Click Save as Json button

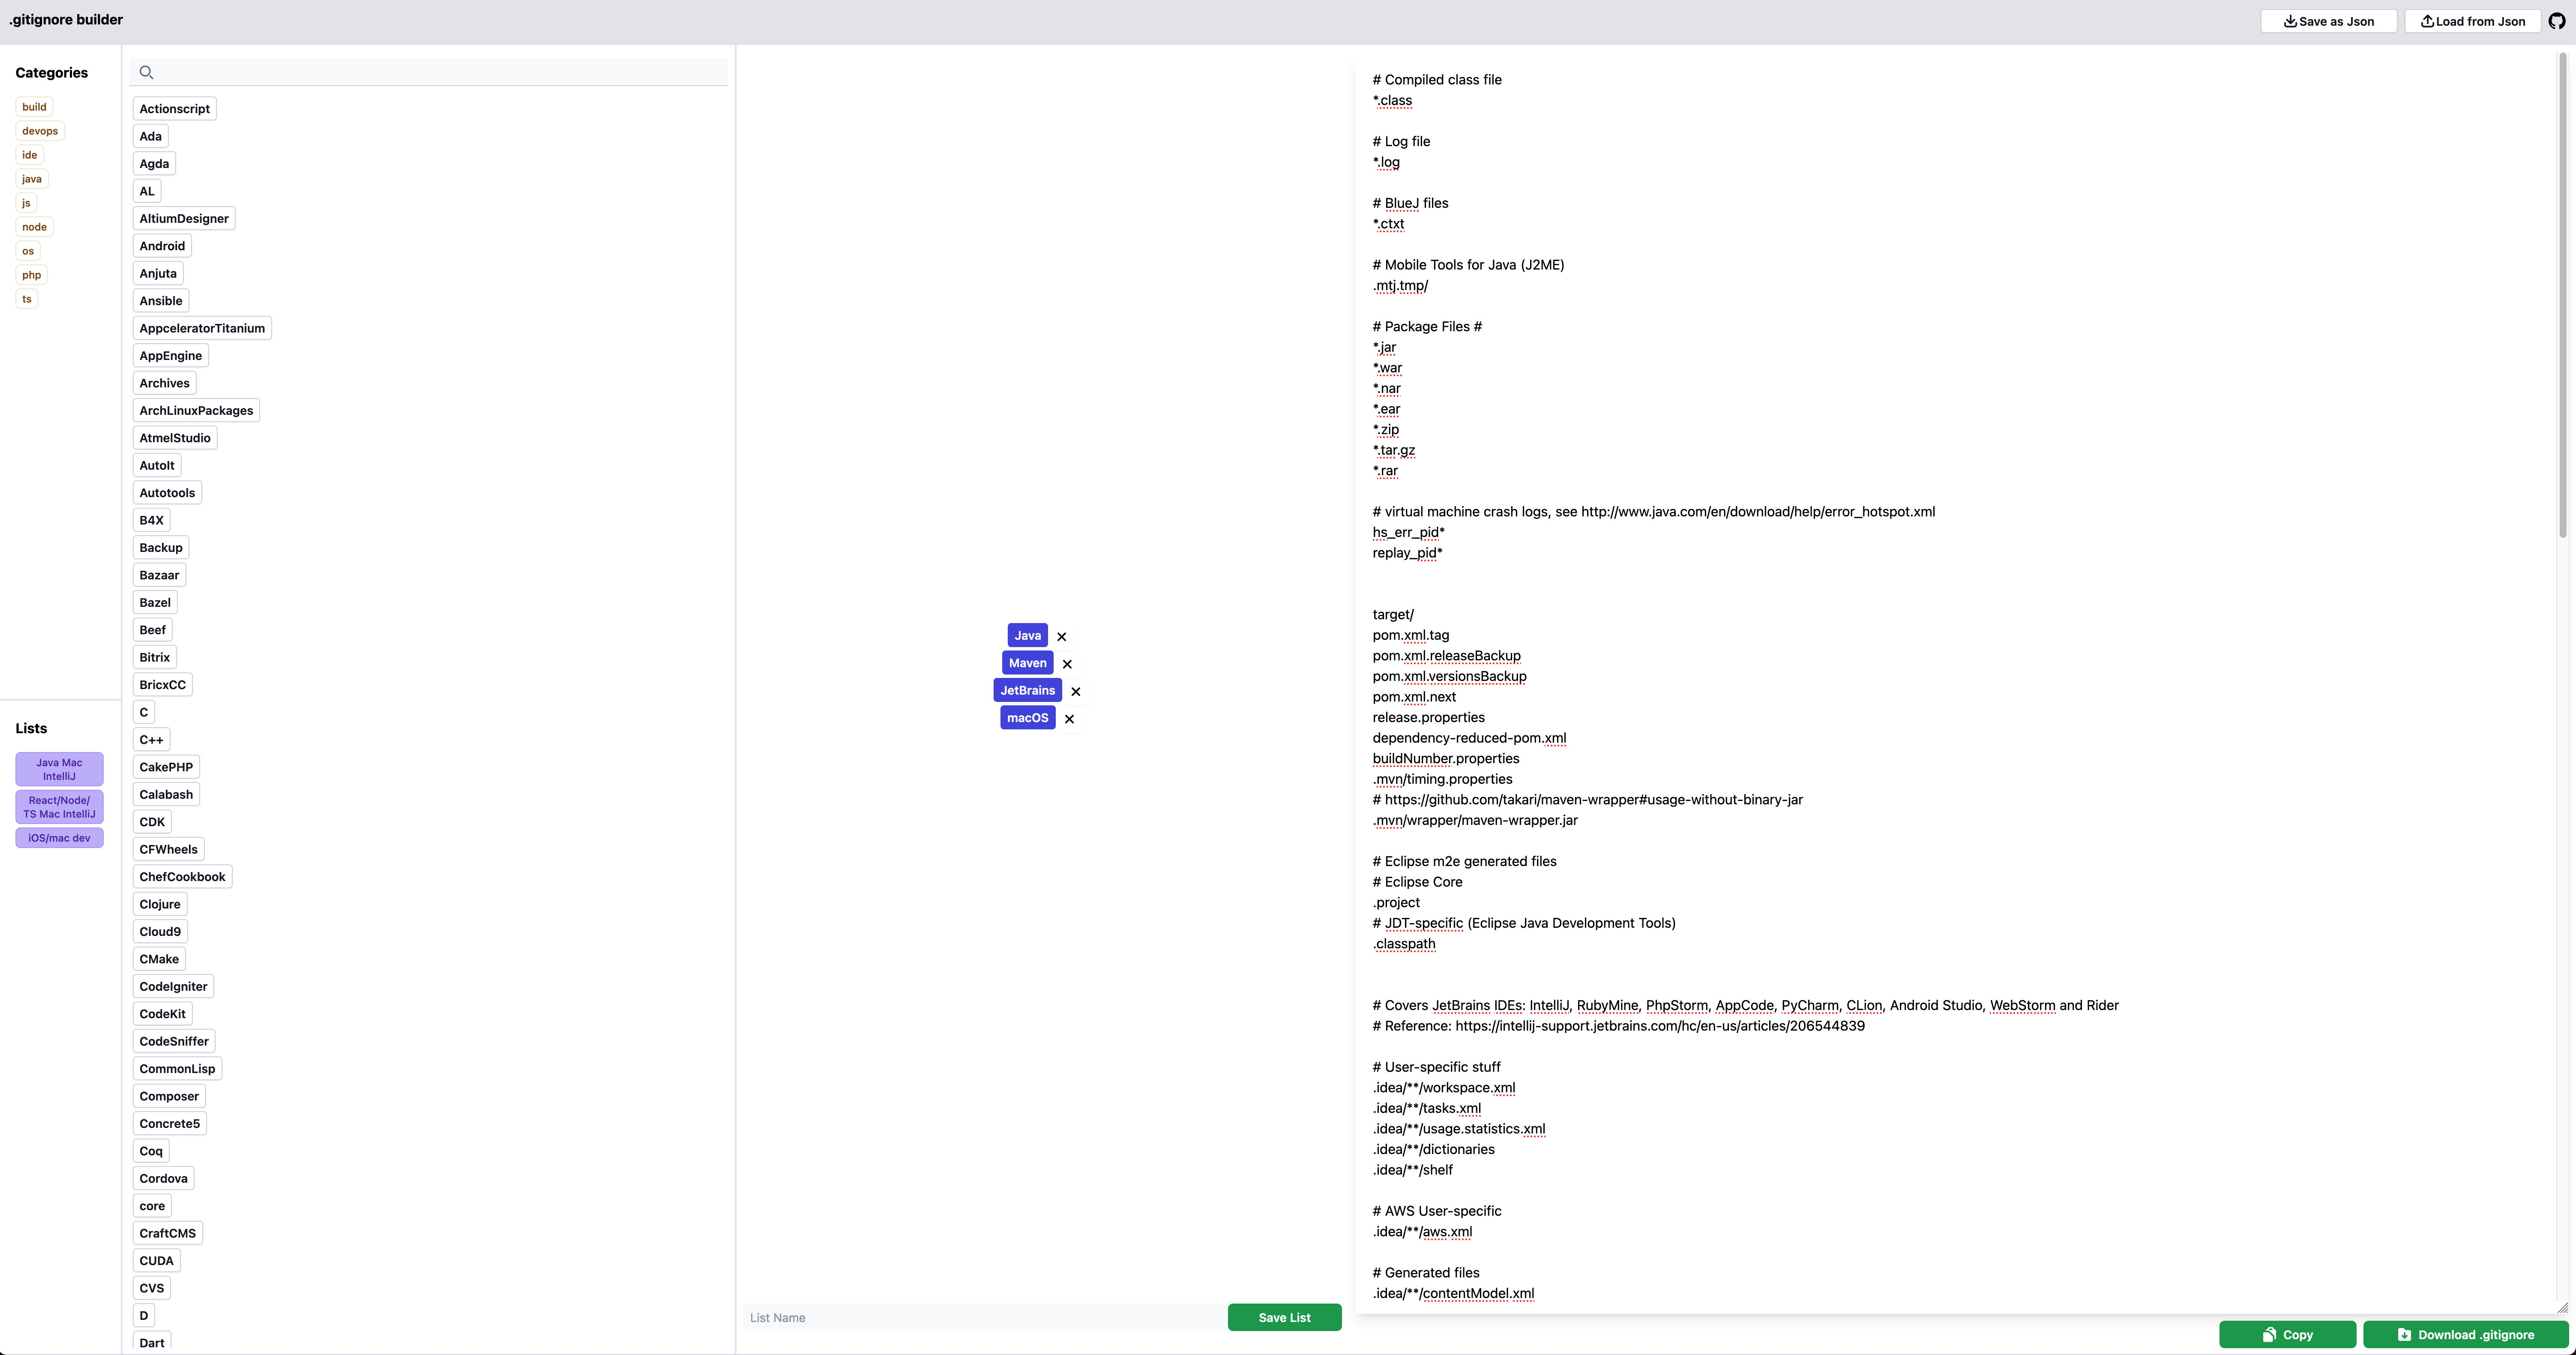[2329, 21]
